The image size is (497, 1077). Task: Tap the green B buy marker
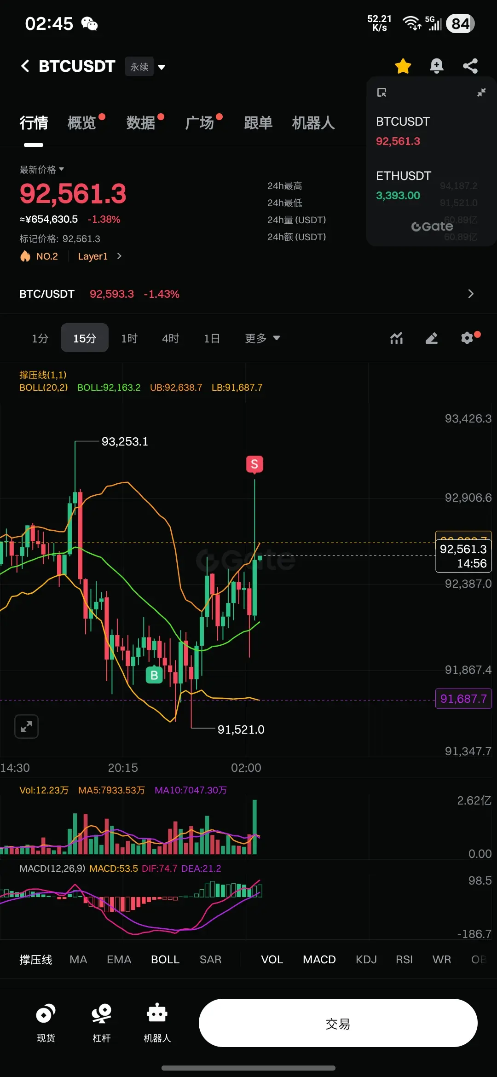coord(154,675)
